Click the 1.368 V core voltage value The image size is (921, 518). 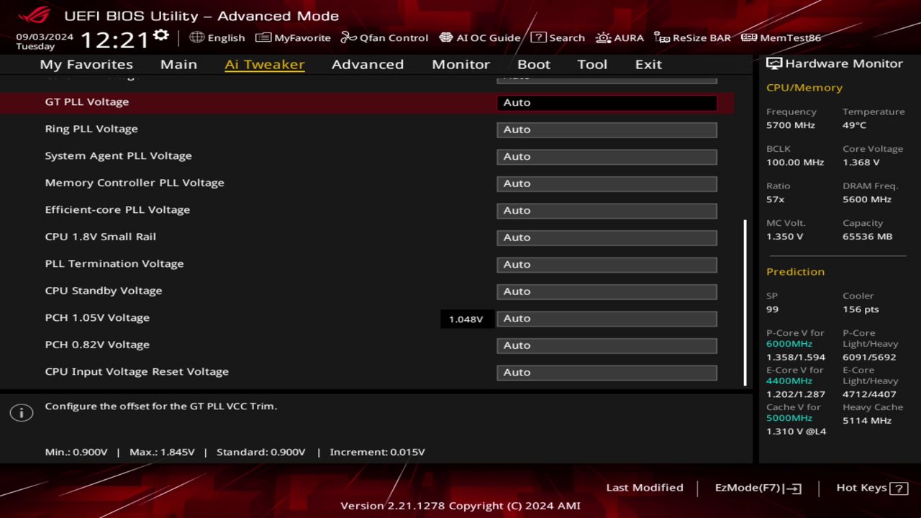coord(861,163)
